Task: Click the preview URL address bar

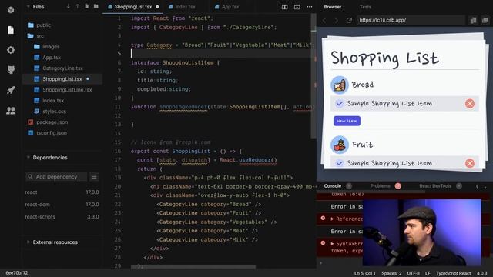Action: click(x=411, y=21)
